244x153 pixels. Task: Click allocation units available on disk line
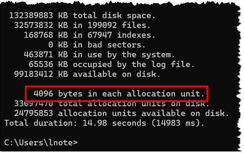[121, 113]
